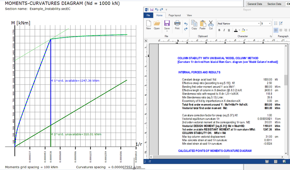Click quick access Save icon in title bar

(x=152, y=10)
